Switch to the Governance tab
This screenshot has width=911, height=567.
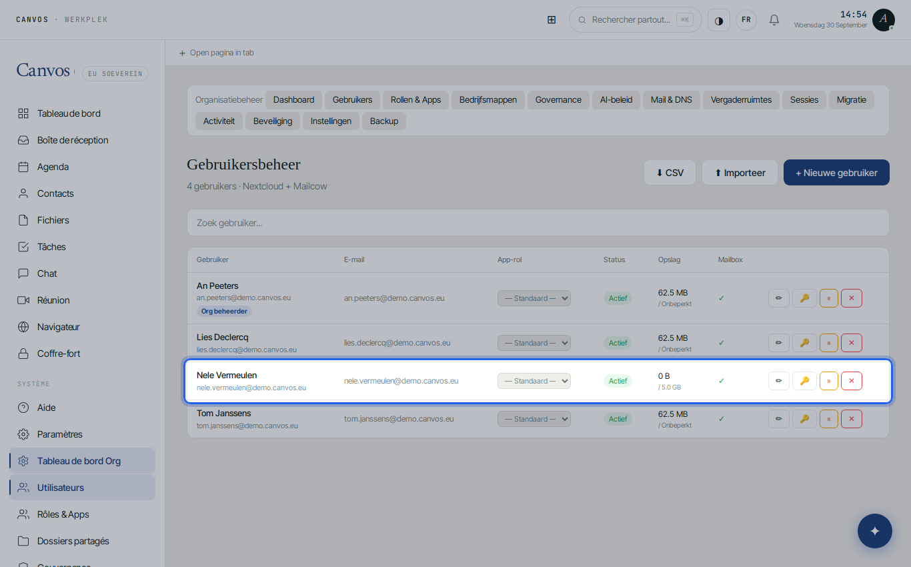pyautogui.click(x=558, y=100)
